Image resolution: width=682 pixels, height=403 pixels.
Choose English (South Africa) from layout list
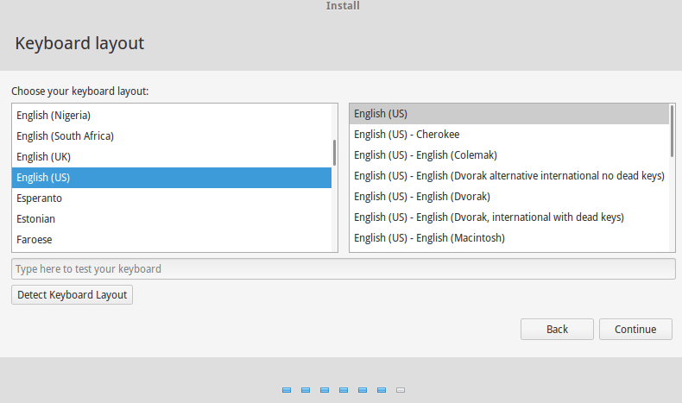65,135
